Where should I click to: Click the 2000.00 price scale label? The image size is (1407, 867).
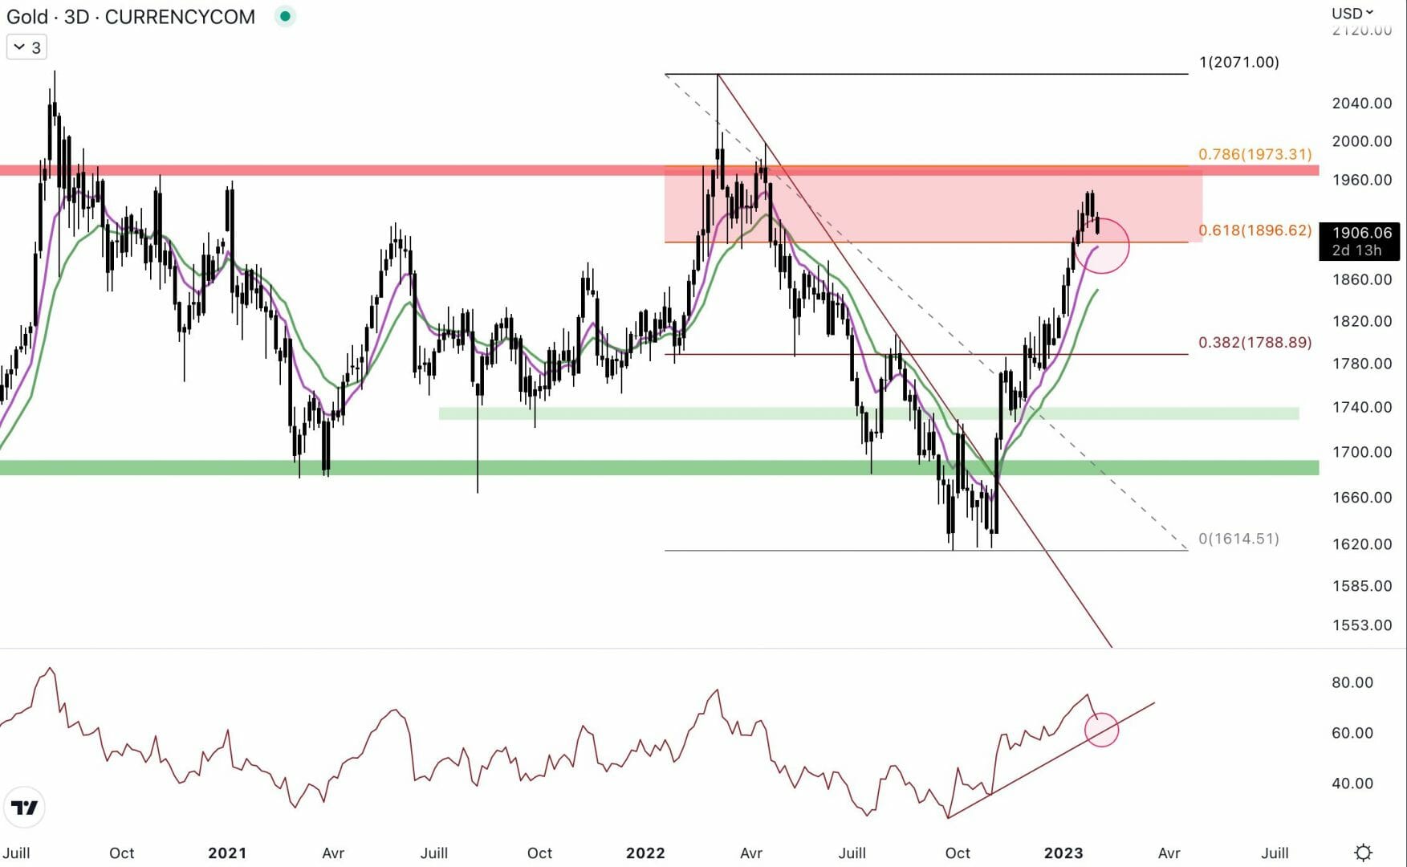pos(1361,141)
